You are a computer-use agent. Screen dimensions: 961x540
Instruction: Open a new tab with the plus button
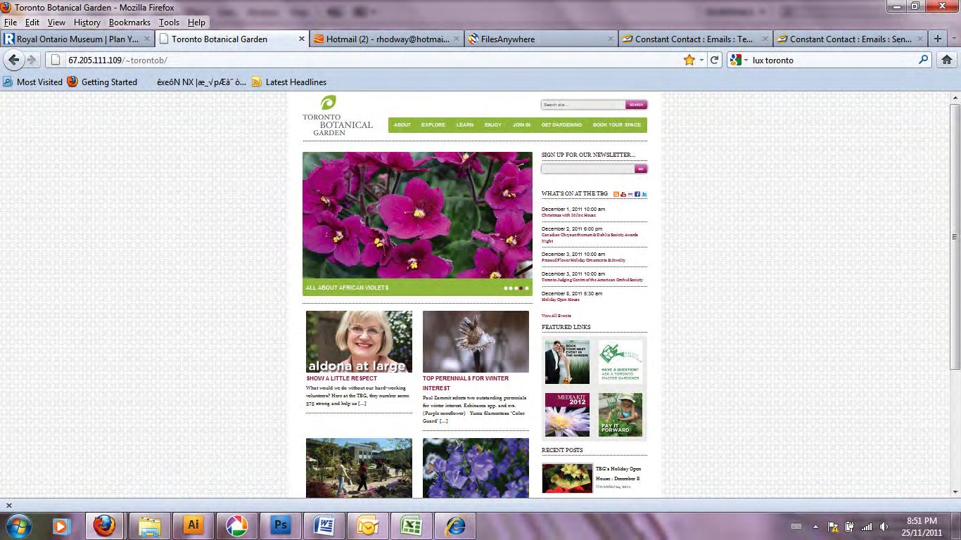point(937,39)
